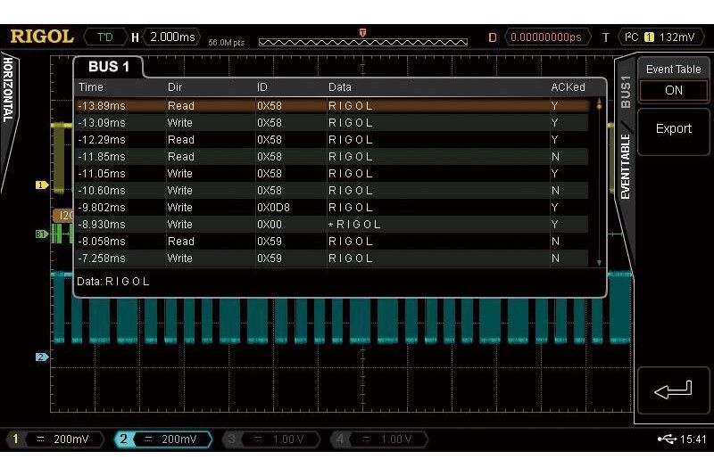Click the T'D trigger status indicator
Viewport: 714px width, 476px height.
point(104,37)
